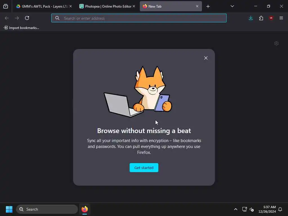Focus the Search or enter address bar
Viewport: 288px width, 216px height.
coord(139,18)
